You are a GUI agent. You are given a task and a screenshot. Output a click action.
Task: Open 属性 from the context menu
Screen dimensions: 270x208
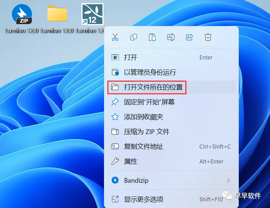point(171,162)
